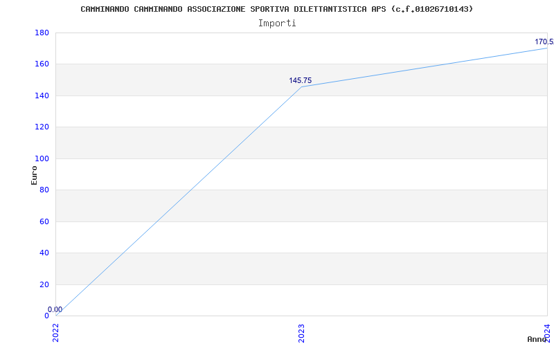Image resolution: width=554 pixels, height=346 pixels.
Task: Click the 100 y-axis tick label
Action: pyautogui.click(x=42, y=158)
